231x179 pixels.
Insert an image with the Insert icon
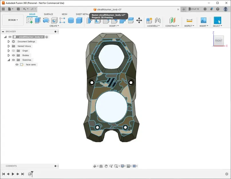[x=203, y=20]
